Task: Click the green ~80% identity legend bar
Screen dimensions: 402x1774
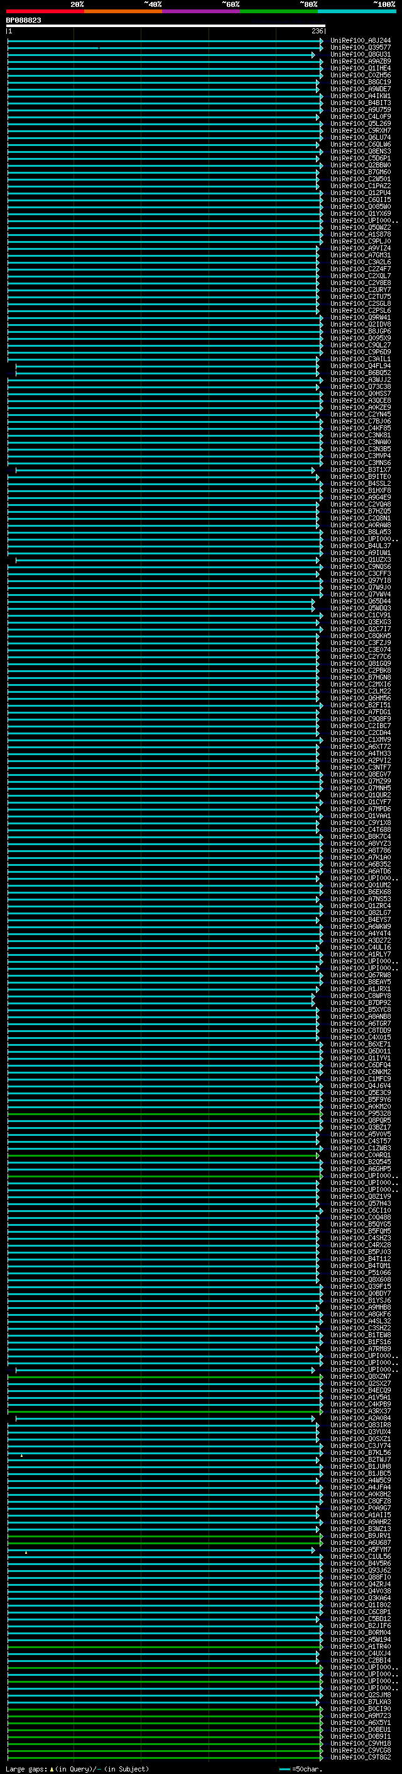Action: pos(279,11)
